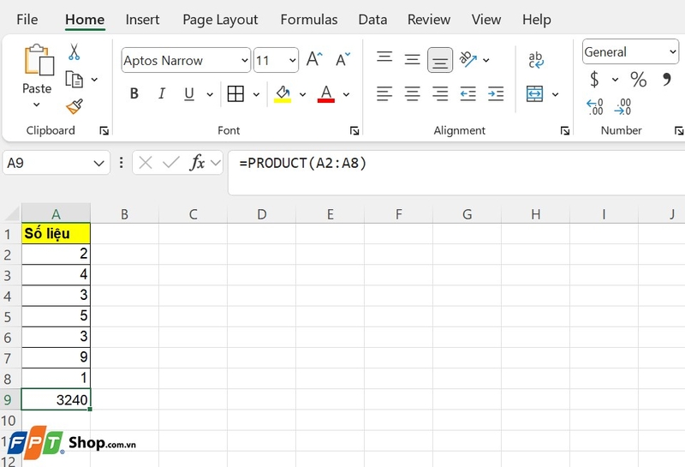The width and height of the screenshot is (685, 467).
Task: Toggle Bold formatting
Action: pos(134,93)
